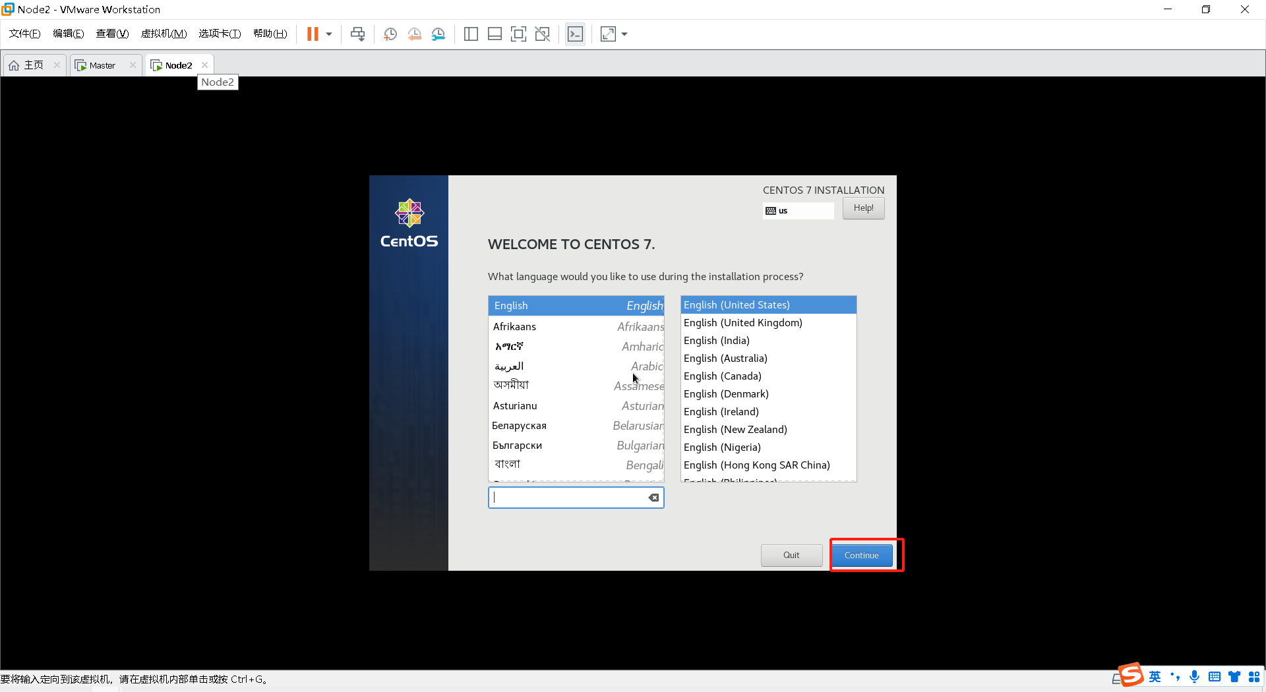The width and height of the screenshot is (1266, 692).
Task: Click the stretch guest display icon
Action: pyautogui.click(x=608, y=34)
